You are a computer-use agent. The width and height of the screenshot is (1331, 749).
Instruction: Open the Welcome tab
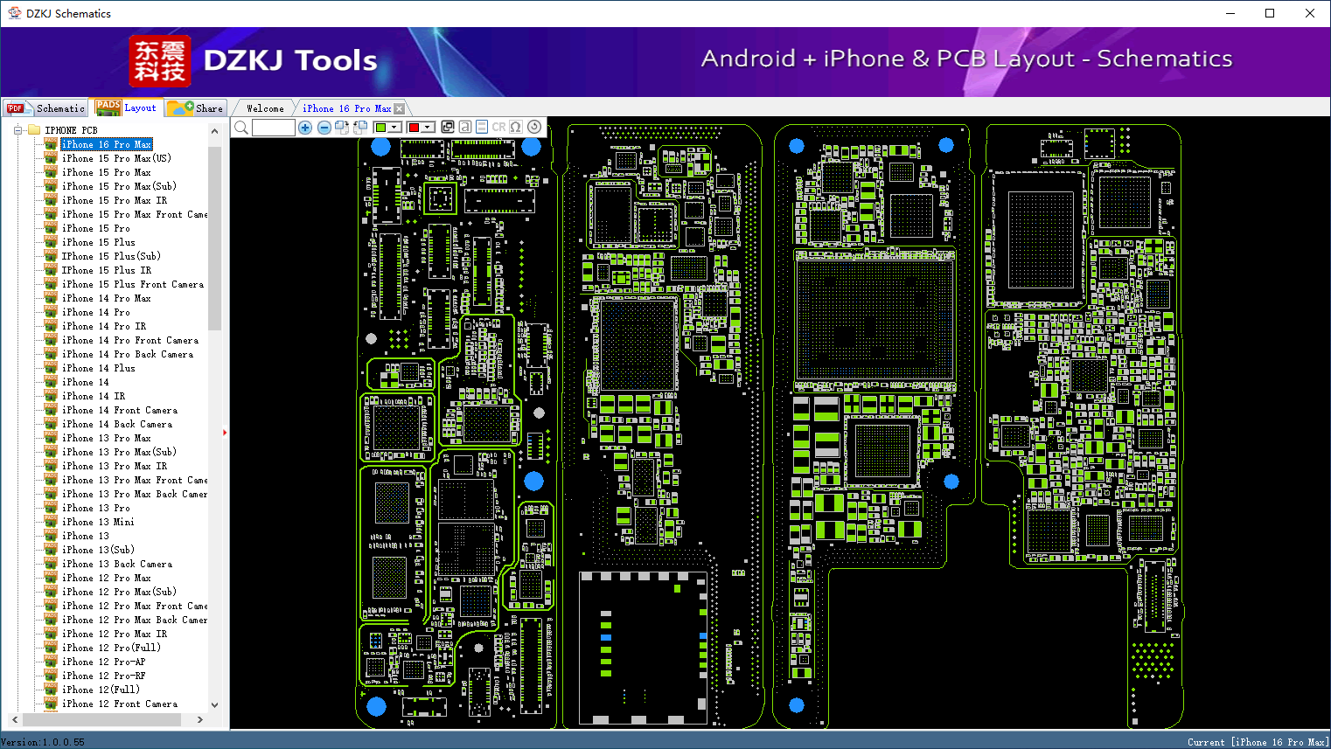point(265,108)
